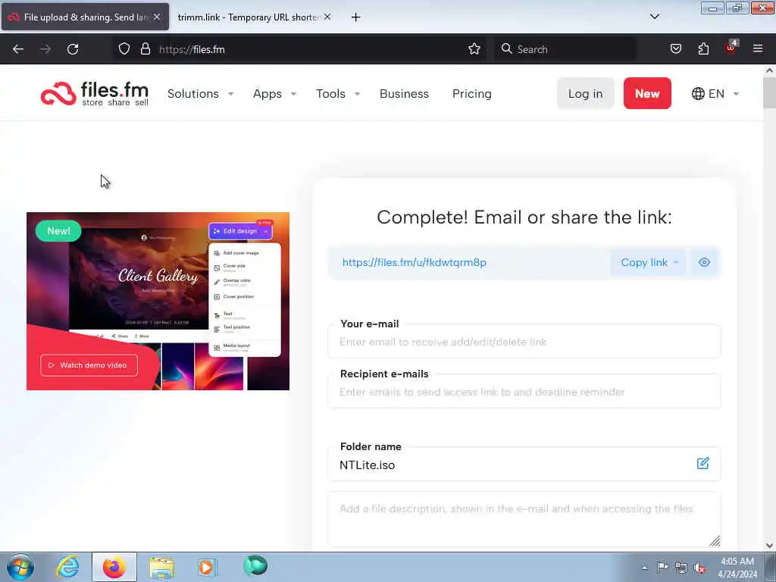Click the files.fm/u/fkdwtqrm8p share link

tap(415, 262)
